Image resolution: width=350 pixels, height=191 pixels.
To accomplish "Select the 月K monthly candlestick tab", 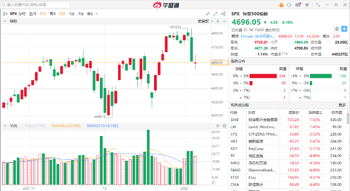I will [x=62, y=14].
